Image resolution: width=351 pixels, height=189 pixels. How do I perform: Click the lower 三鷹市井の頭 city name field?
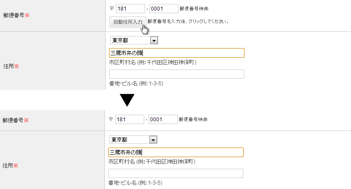pos(176,153)
